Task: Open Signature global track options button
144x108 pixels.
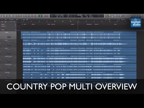Action: [x=16, y=26]
